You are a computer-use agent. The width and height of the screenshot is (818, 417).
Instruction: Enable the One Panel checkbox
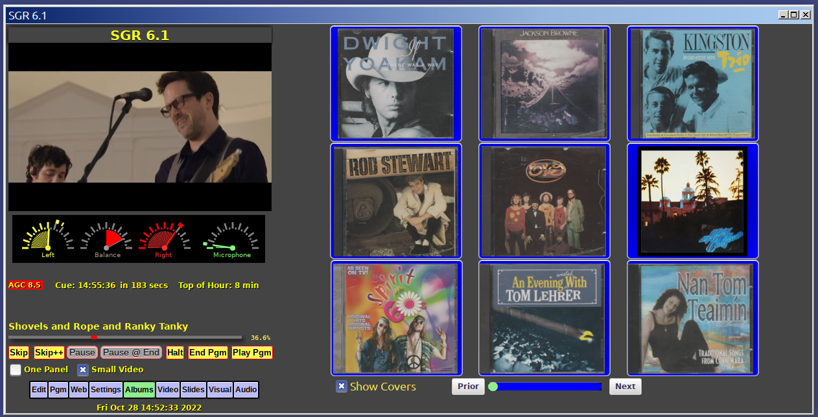pos(16,370)
